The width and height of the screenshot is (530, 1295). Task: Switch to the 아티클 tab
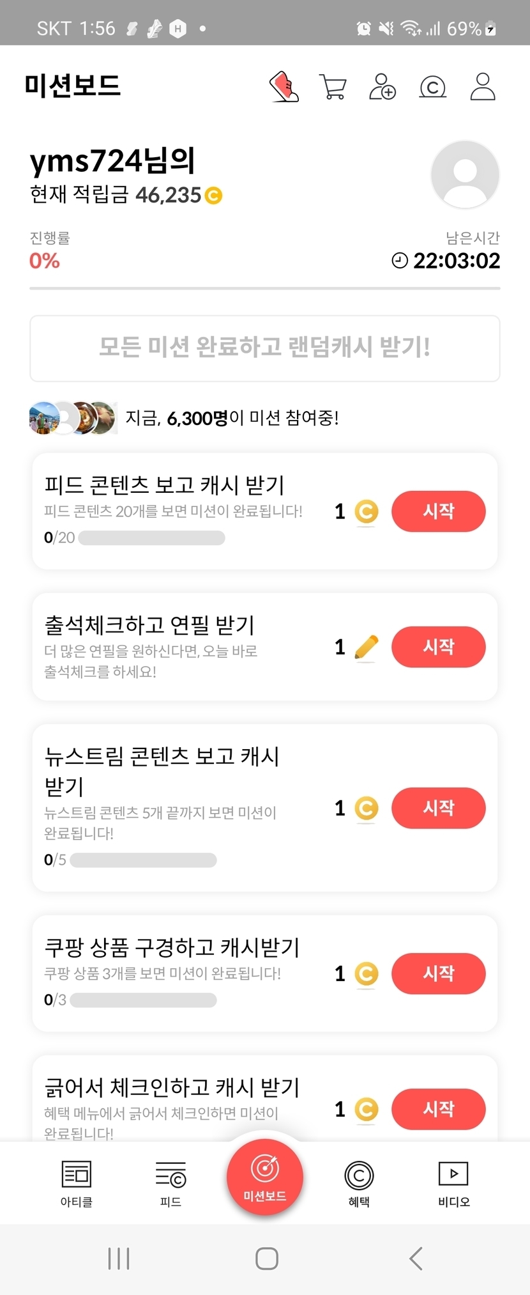coord(77,1183)
